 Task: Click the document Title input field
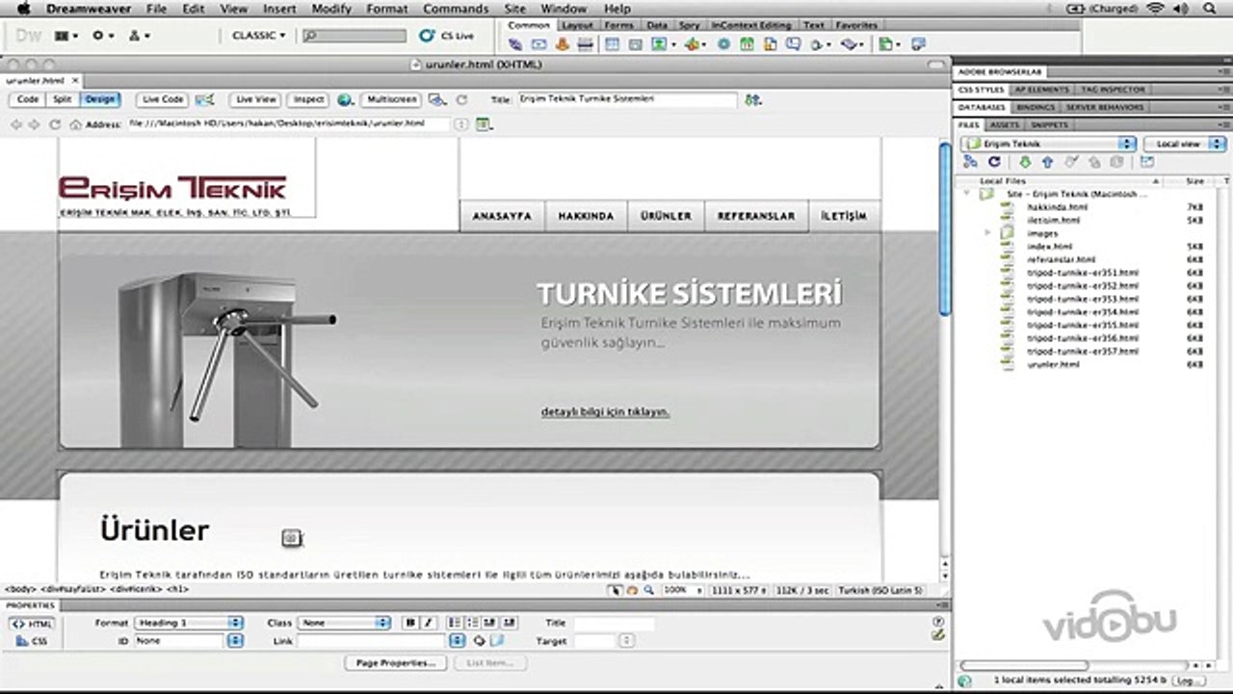626,99
